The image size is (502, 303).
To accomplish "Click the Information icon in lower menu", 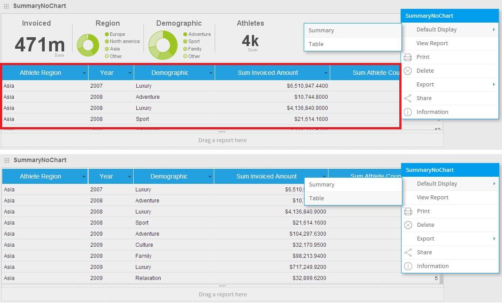I will [408, 266].
